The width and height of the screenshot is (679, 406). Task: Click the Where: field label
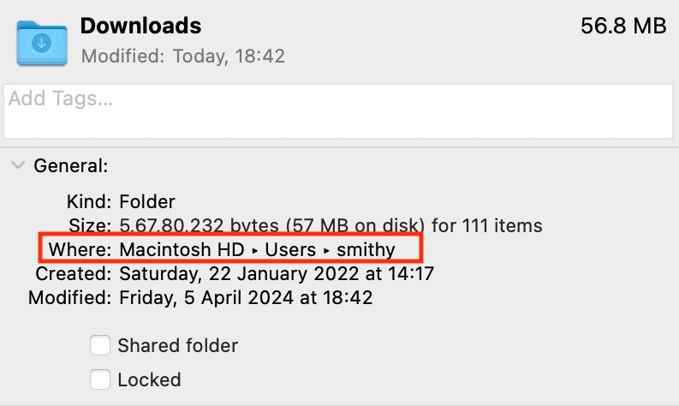point(80,250)
